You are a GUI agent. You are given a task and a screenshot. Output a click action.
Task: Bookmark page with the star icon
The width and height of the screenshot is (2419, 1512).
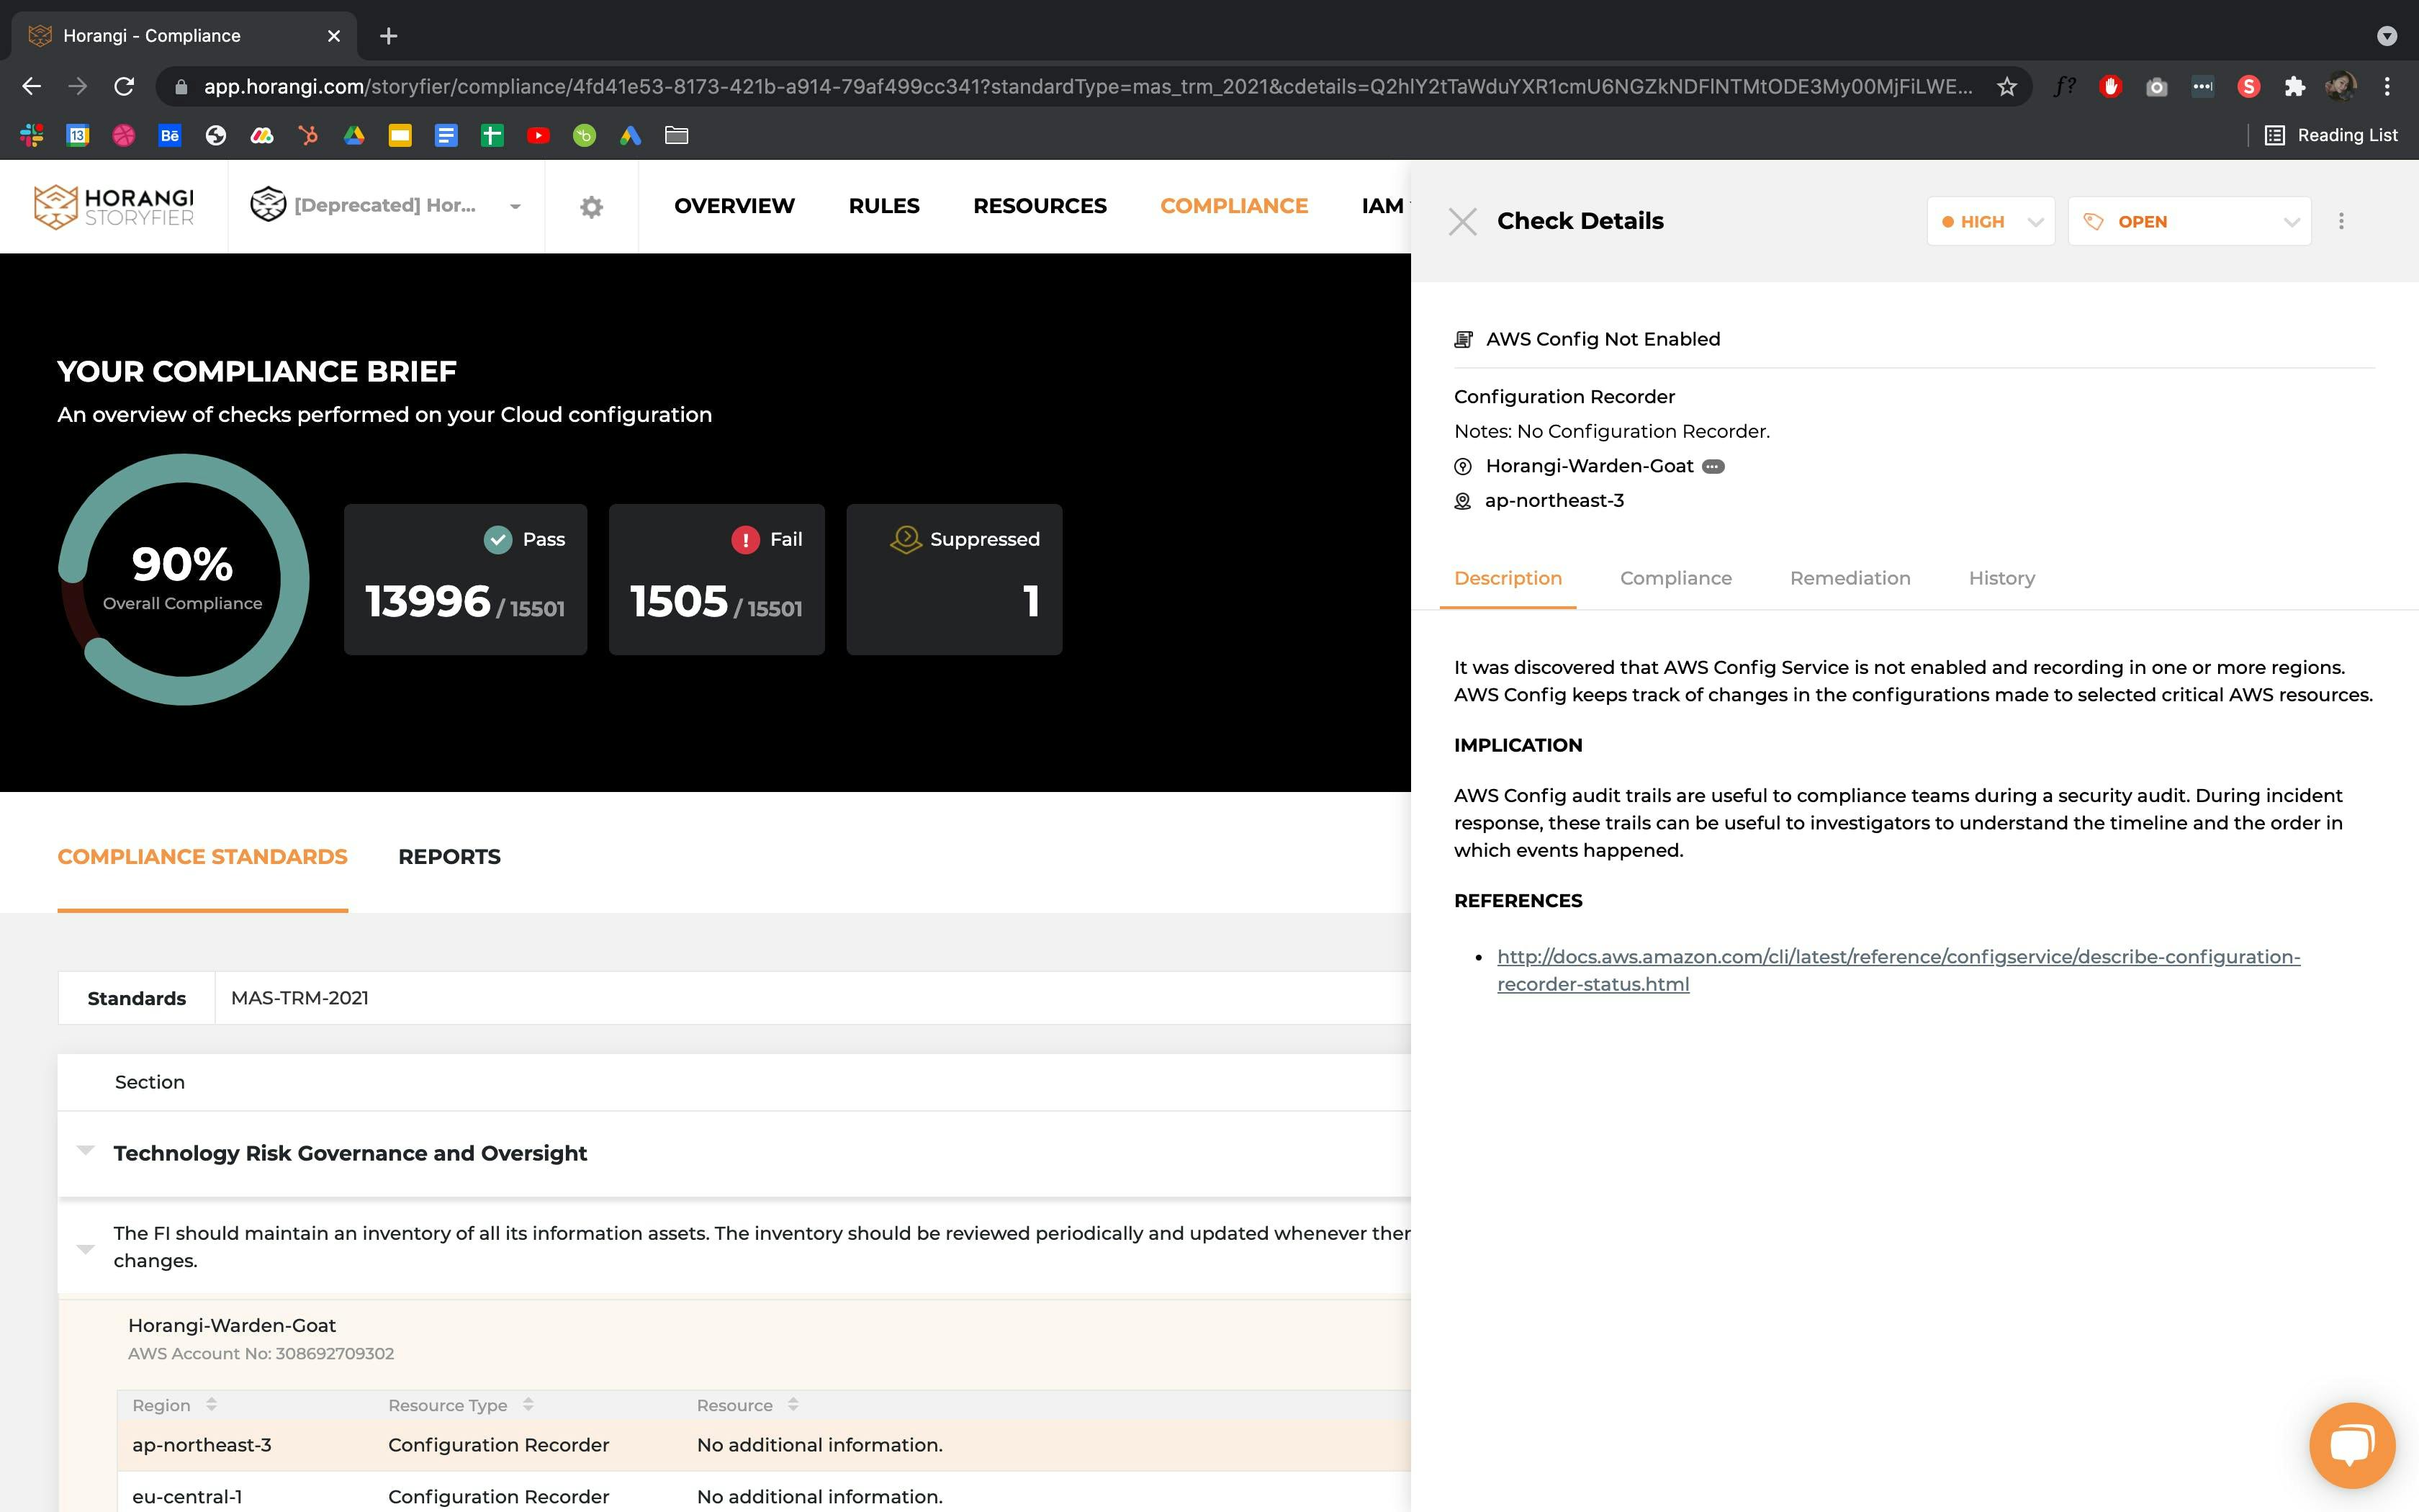point(2006,87)
